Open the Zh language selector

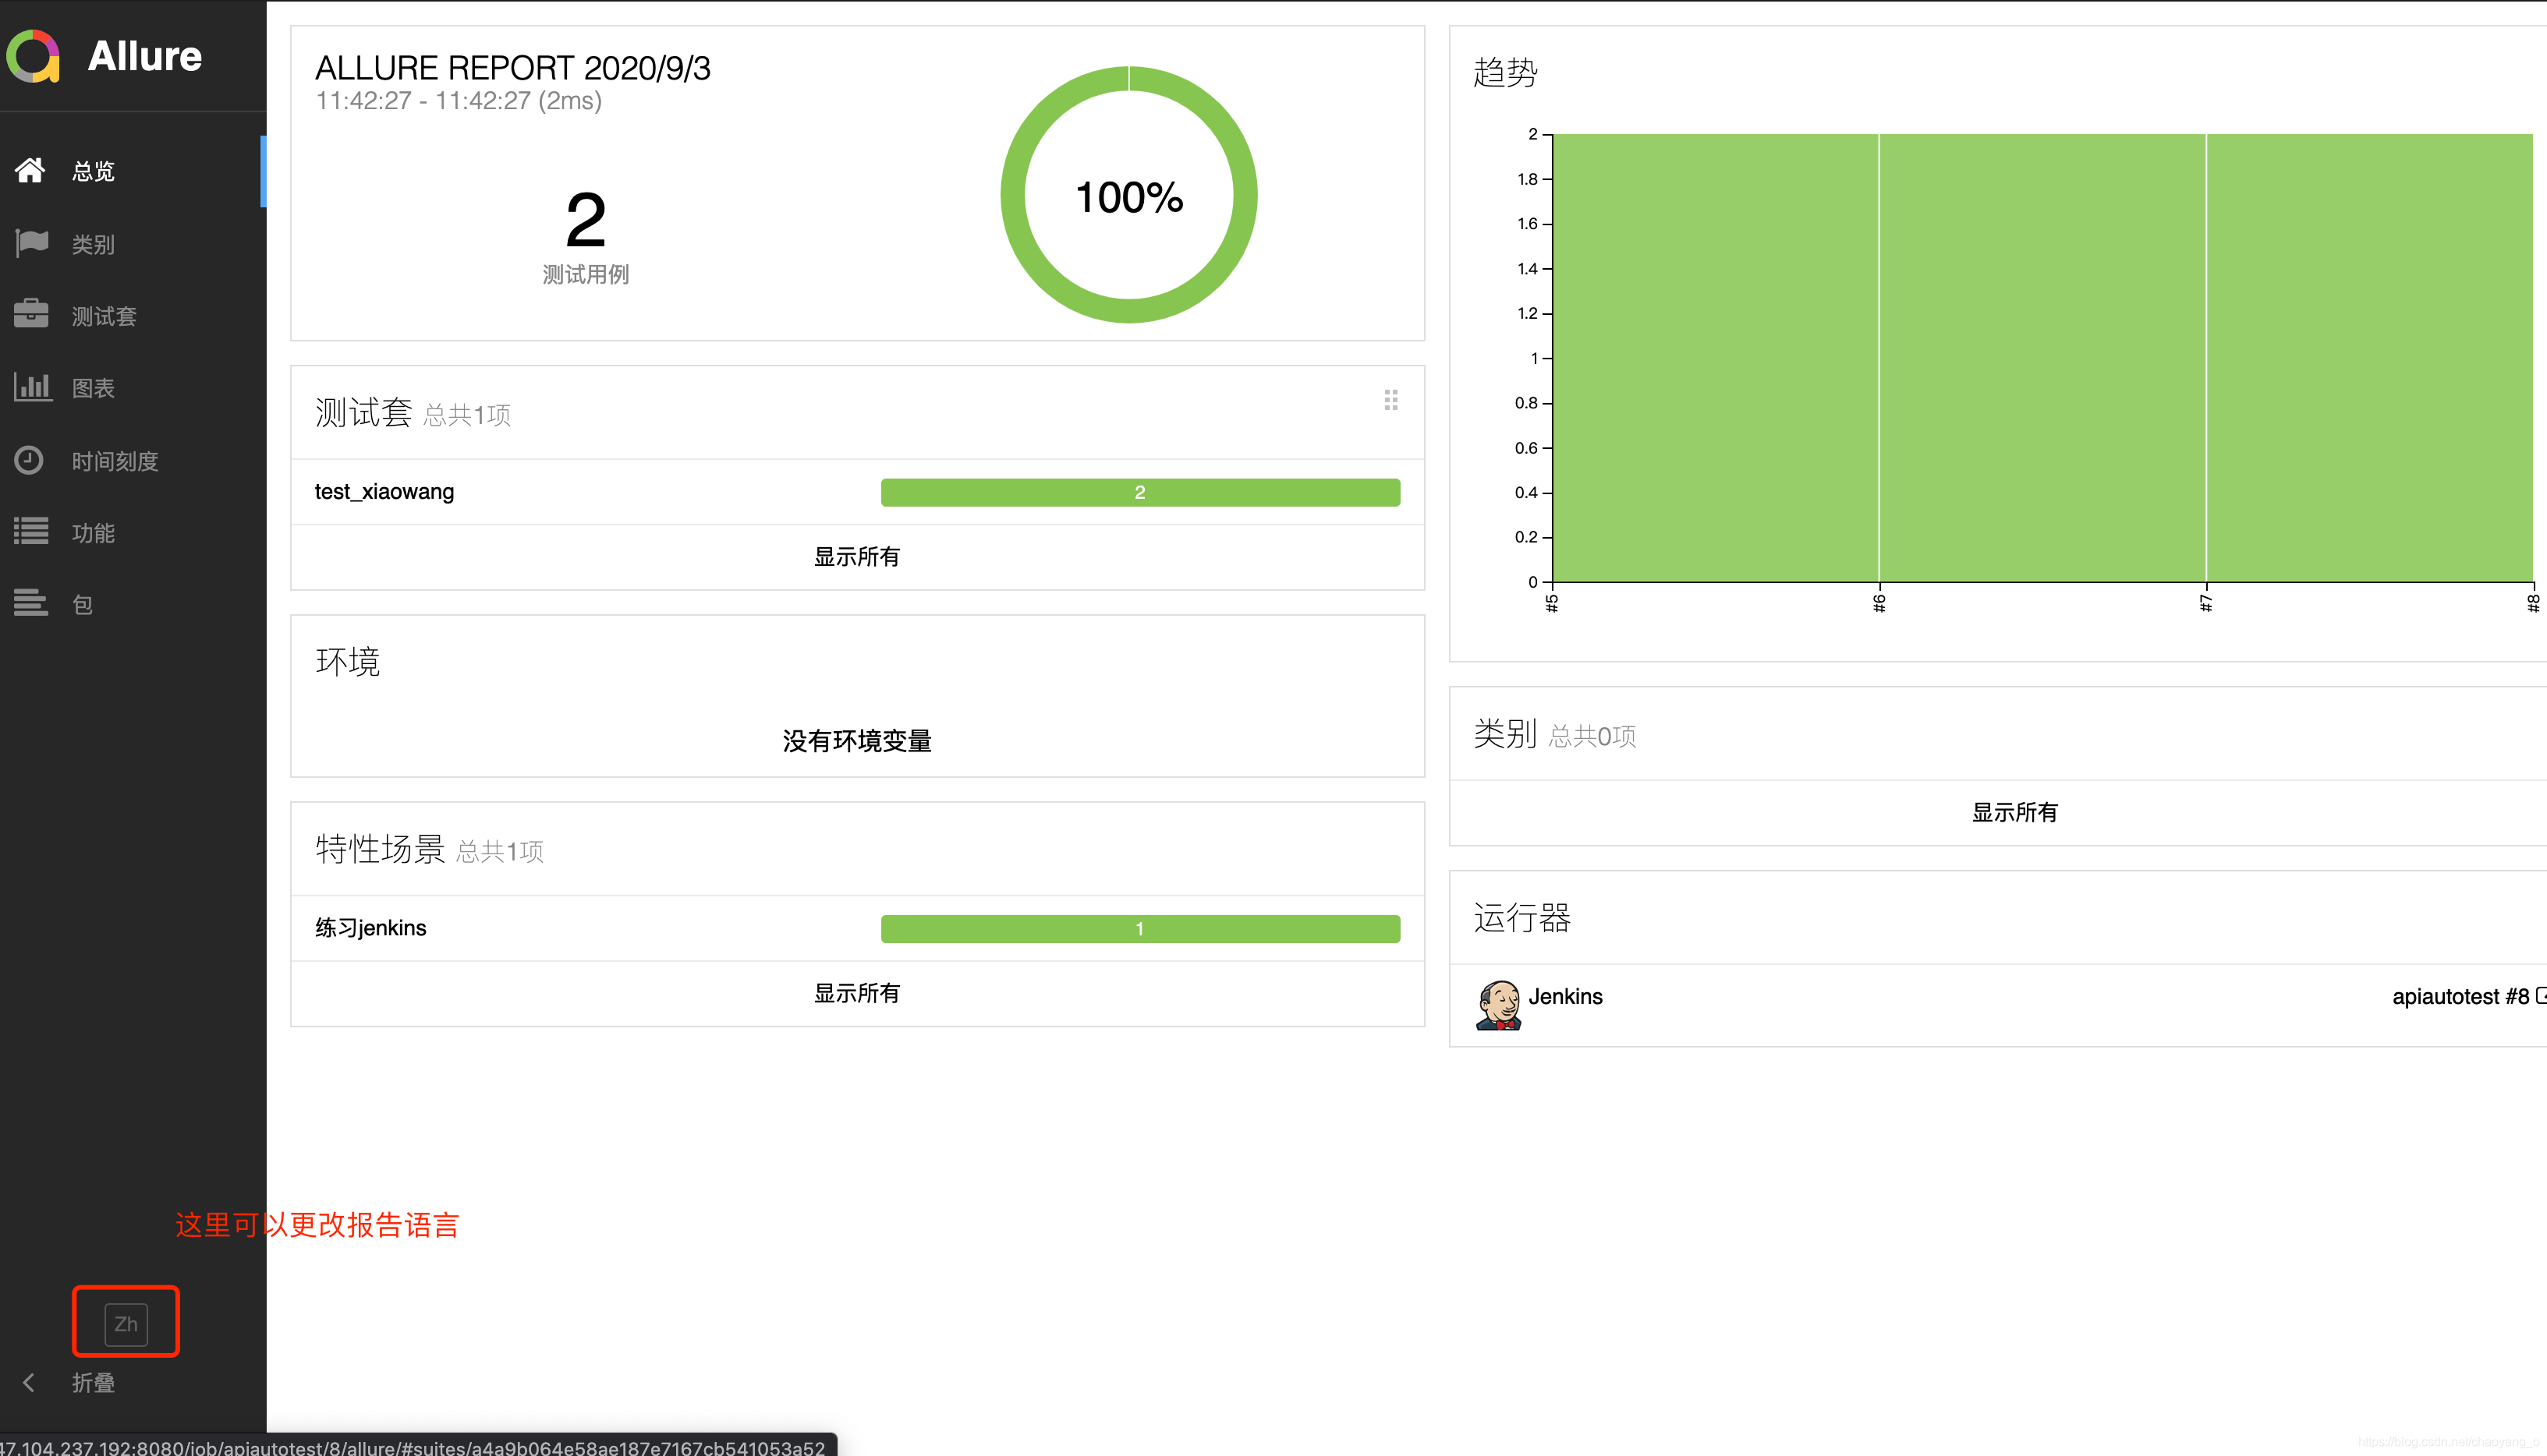[x=126, y=1323]
